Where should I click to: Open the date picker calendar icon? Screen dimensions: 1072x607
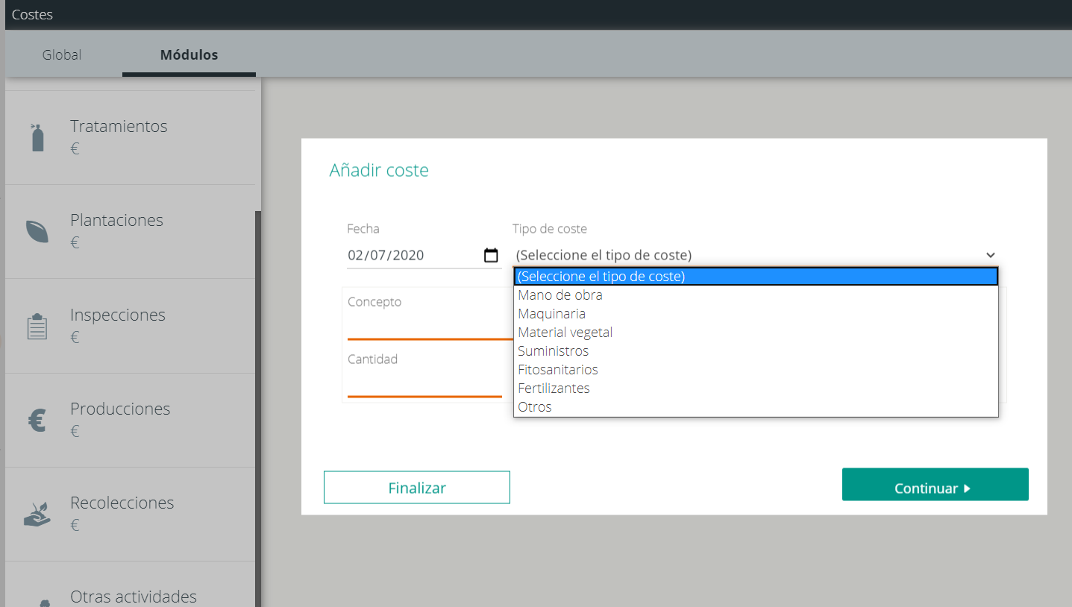[x=491, y=254]
